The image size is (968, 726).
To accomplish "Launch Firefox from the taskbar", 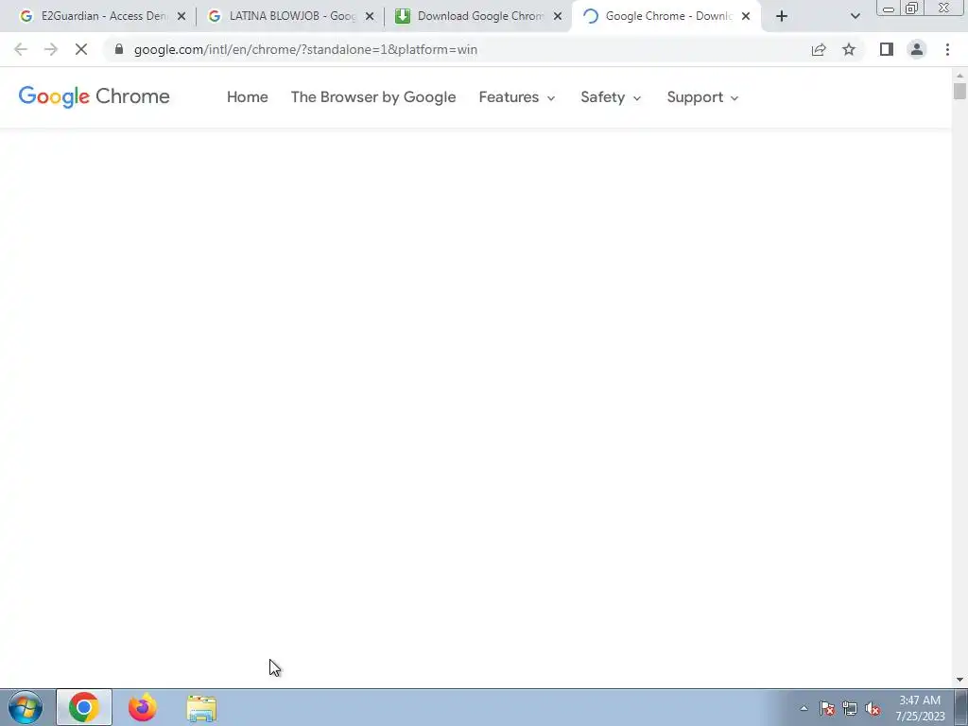I will 143,707.
